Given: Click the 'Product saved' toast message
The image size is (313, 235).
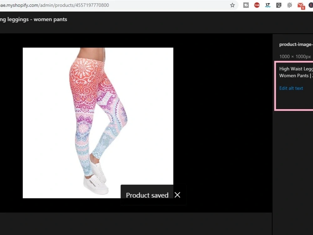Looking at the screenshot, I should (x=147, y=195).
